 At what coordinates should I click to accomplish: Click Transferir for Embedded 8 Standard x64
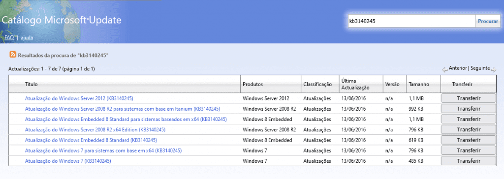point(469,119)
